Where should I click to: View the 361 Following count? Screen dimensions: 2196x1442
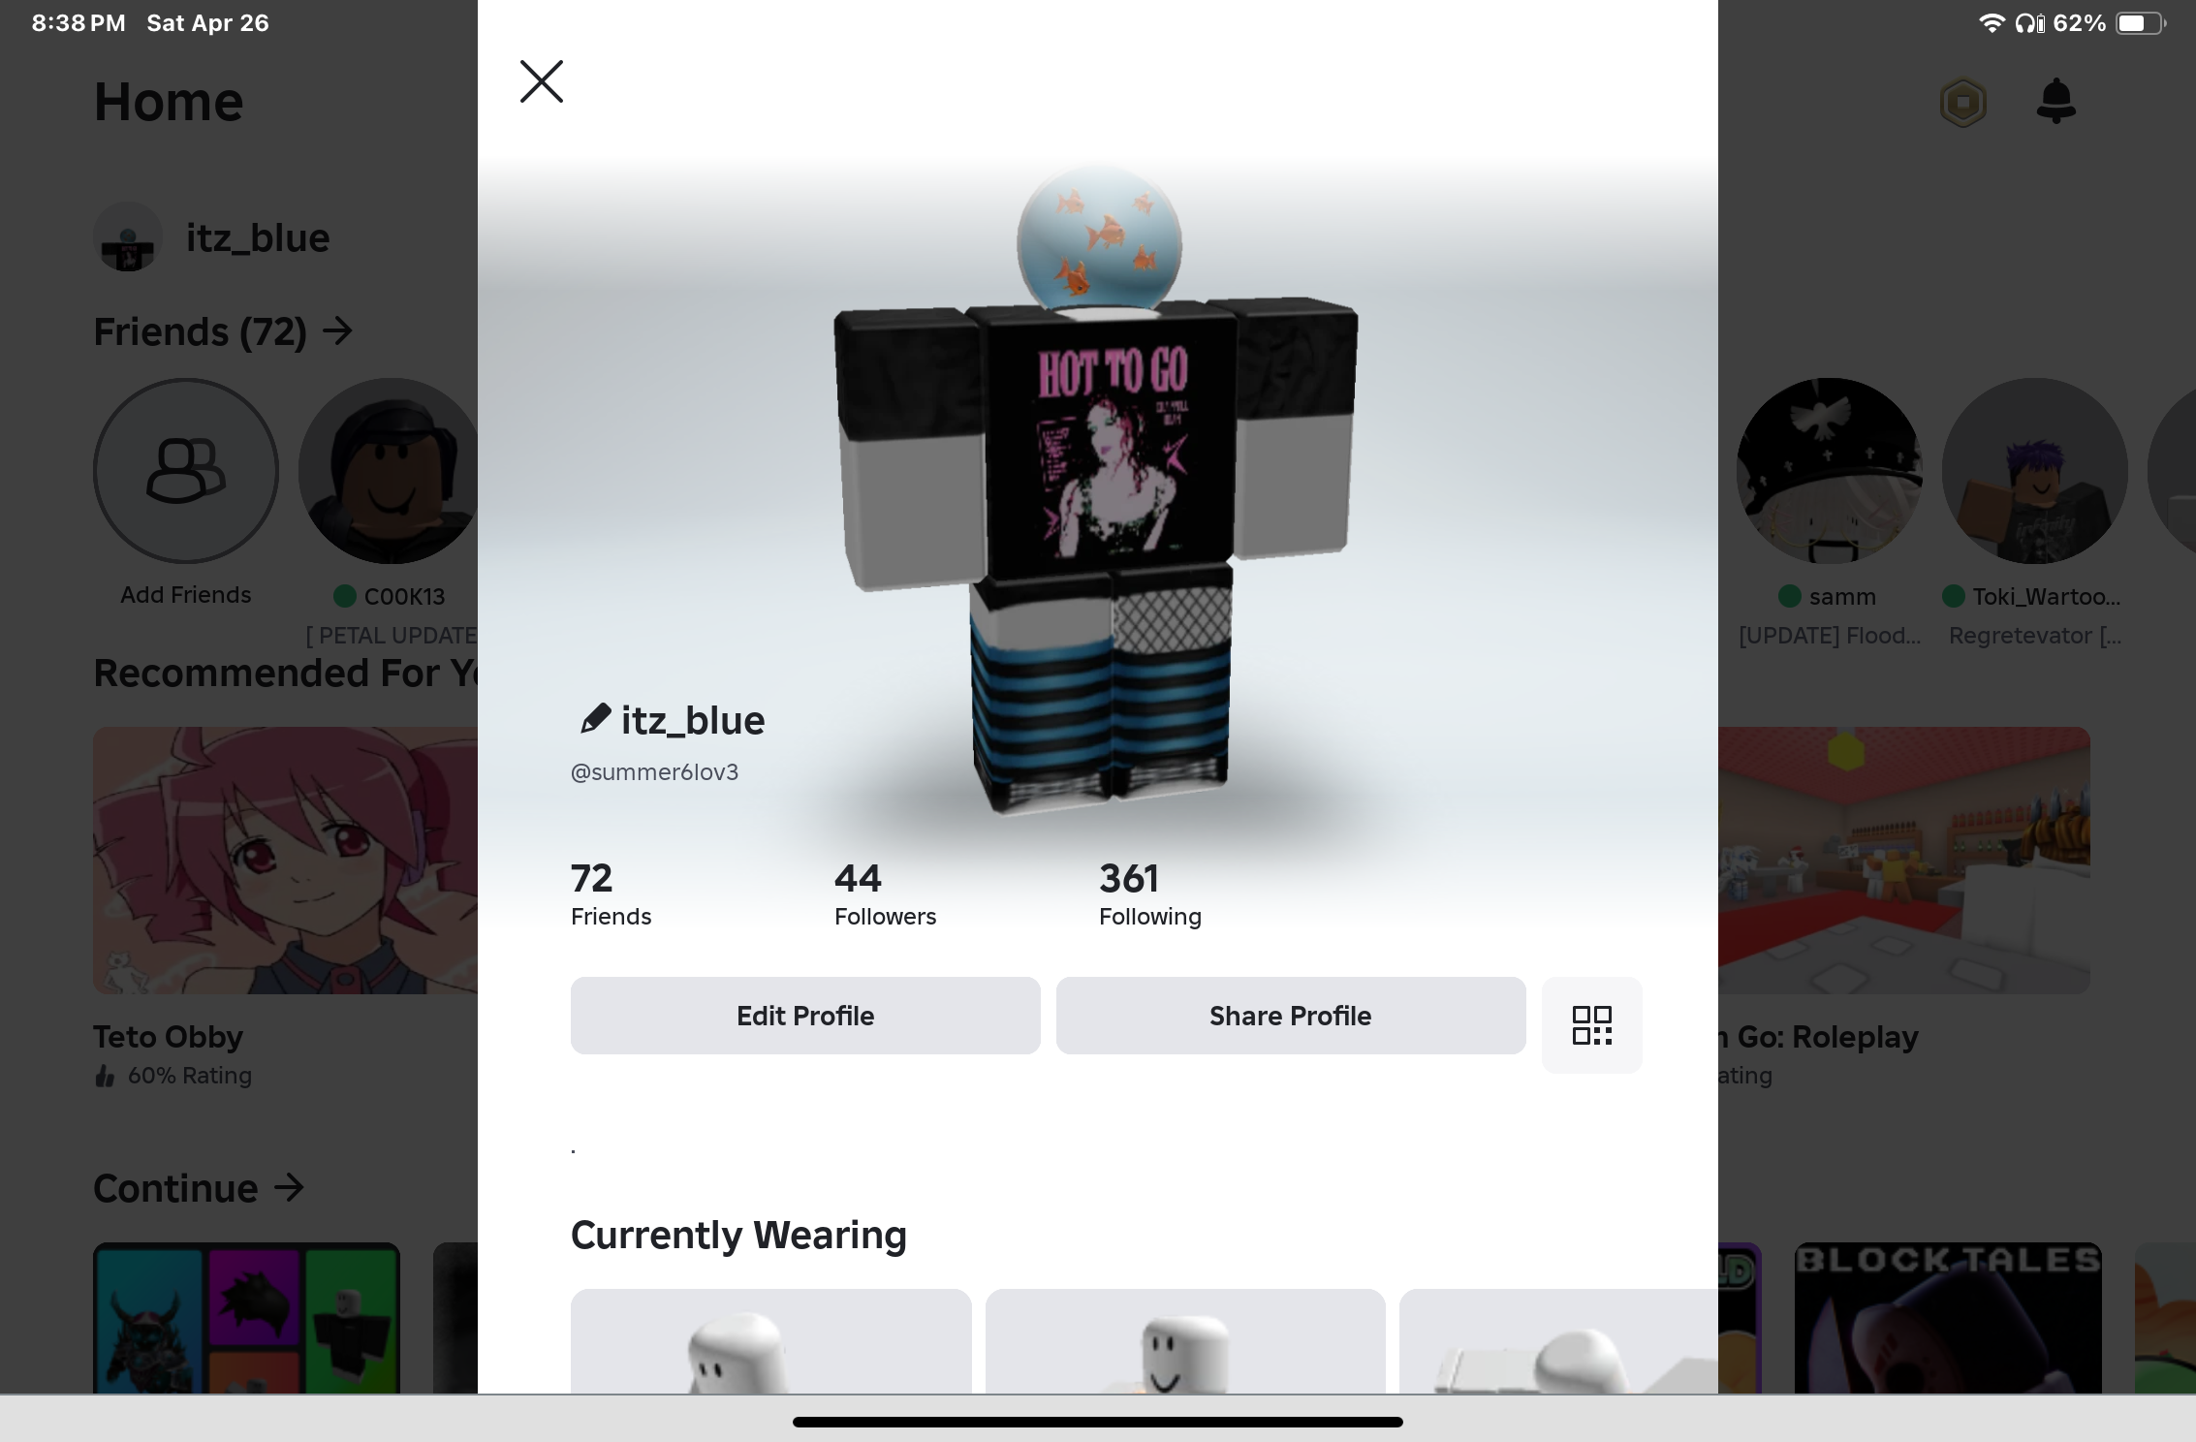(x=1150, y=893)
